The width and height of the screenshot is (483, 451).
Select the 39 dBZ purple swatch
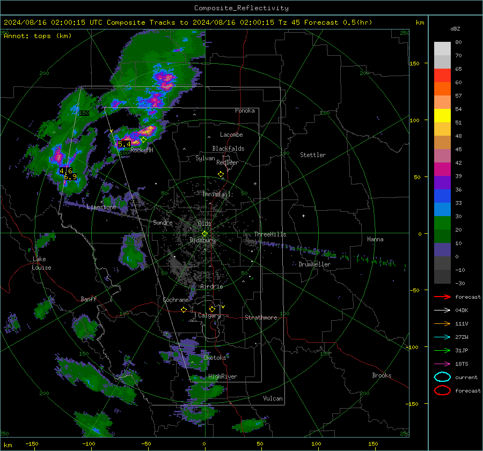(x=442, y=182)
